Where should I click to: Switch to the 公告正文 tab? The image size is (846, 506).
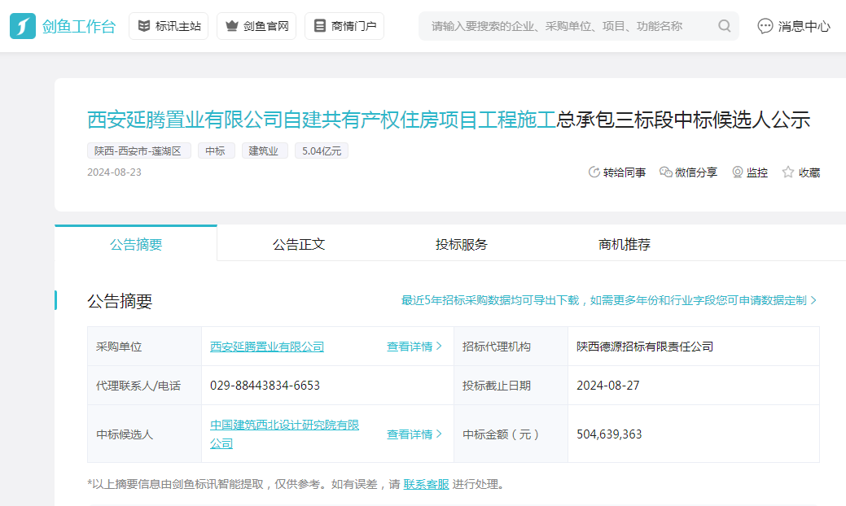pyautogui.click(x=298, y=244)
